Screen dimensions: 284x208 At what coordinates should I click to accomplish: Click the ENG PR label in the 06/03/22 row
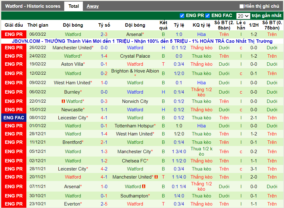(x=14, y=34)
